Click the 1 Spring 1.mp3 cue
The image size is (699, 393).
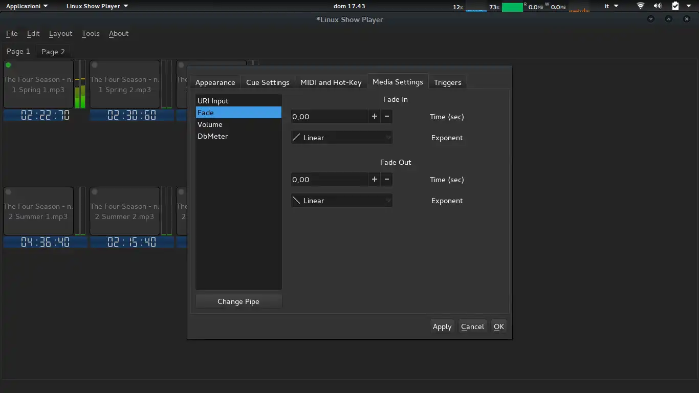38,84
